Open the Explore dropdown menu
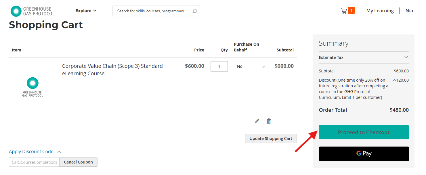Viewport: 426px width, 175px height. (x=86, y=11)
